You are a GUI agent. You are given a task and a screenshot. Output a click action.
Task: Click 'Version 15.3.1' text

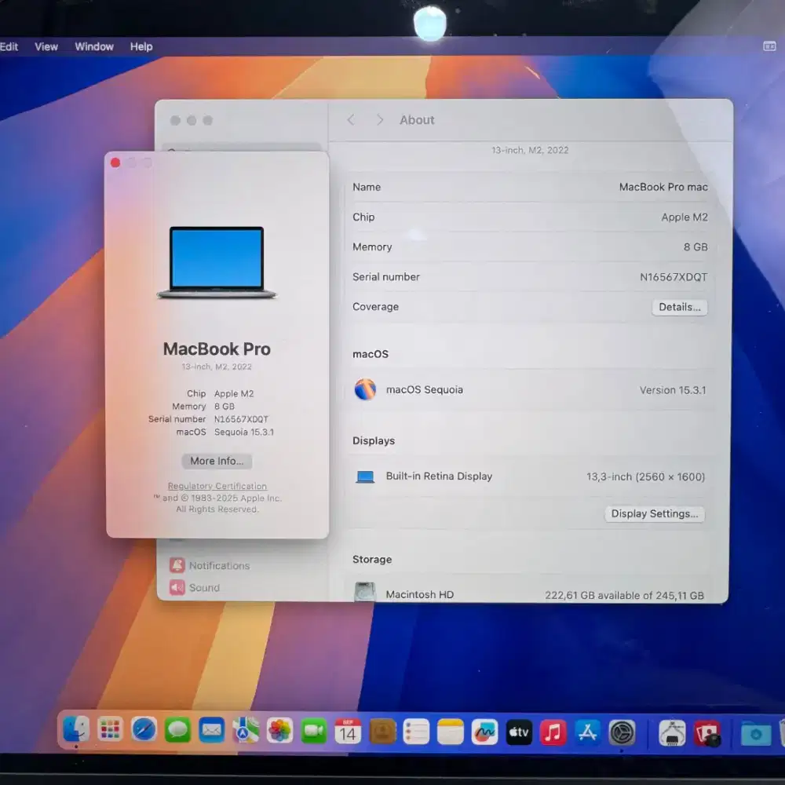click(x=673, y=390)
